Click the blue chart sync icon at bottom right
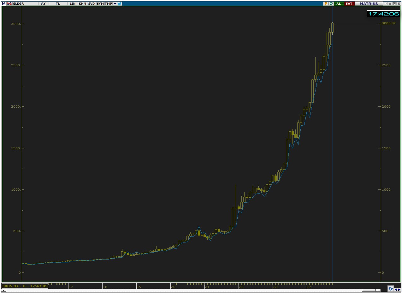402x293 pixels. (x=391, y=289)
